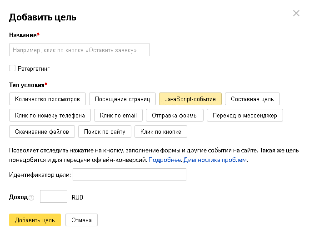The image size is (309, 234).
Task: Focus the Идентификатор цели text field
Action: [x=130, y=175]
